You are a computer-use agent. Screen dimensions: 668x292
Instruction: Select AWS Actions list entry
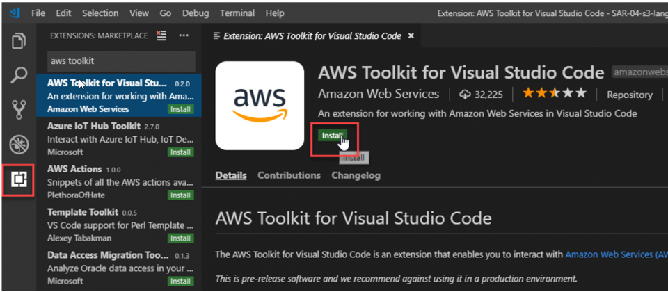click(x=119, y=181)
